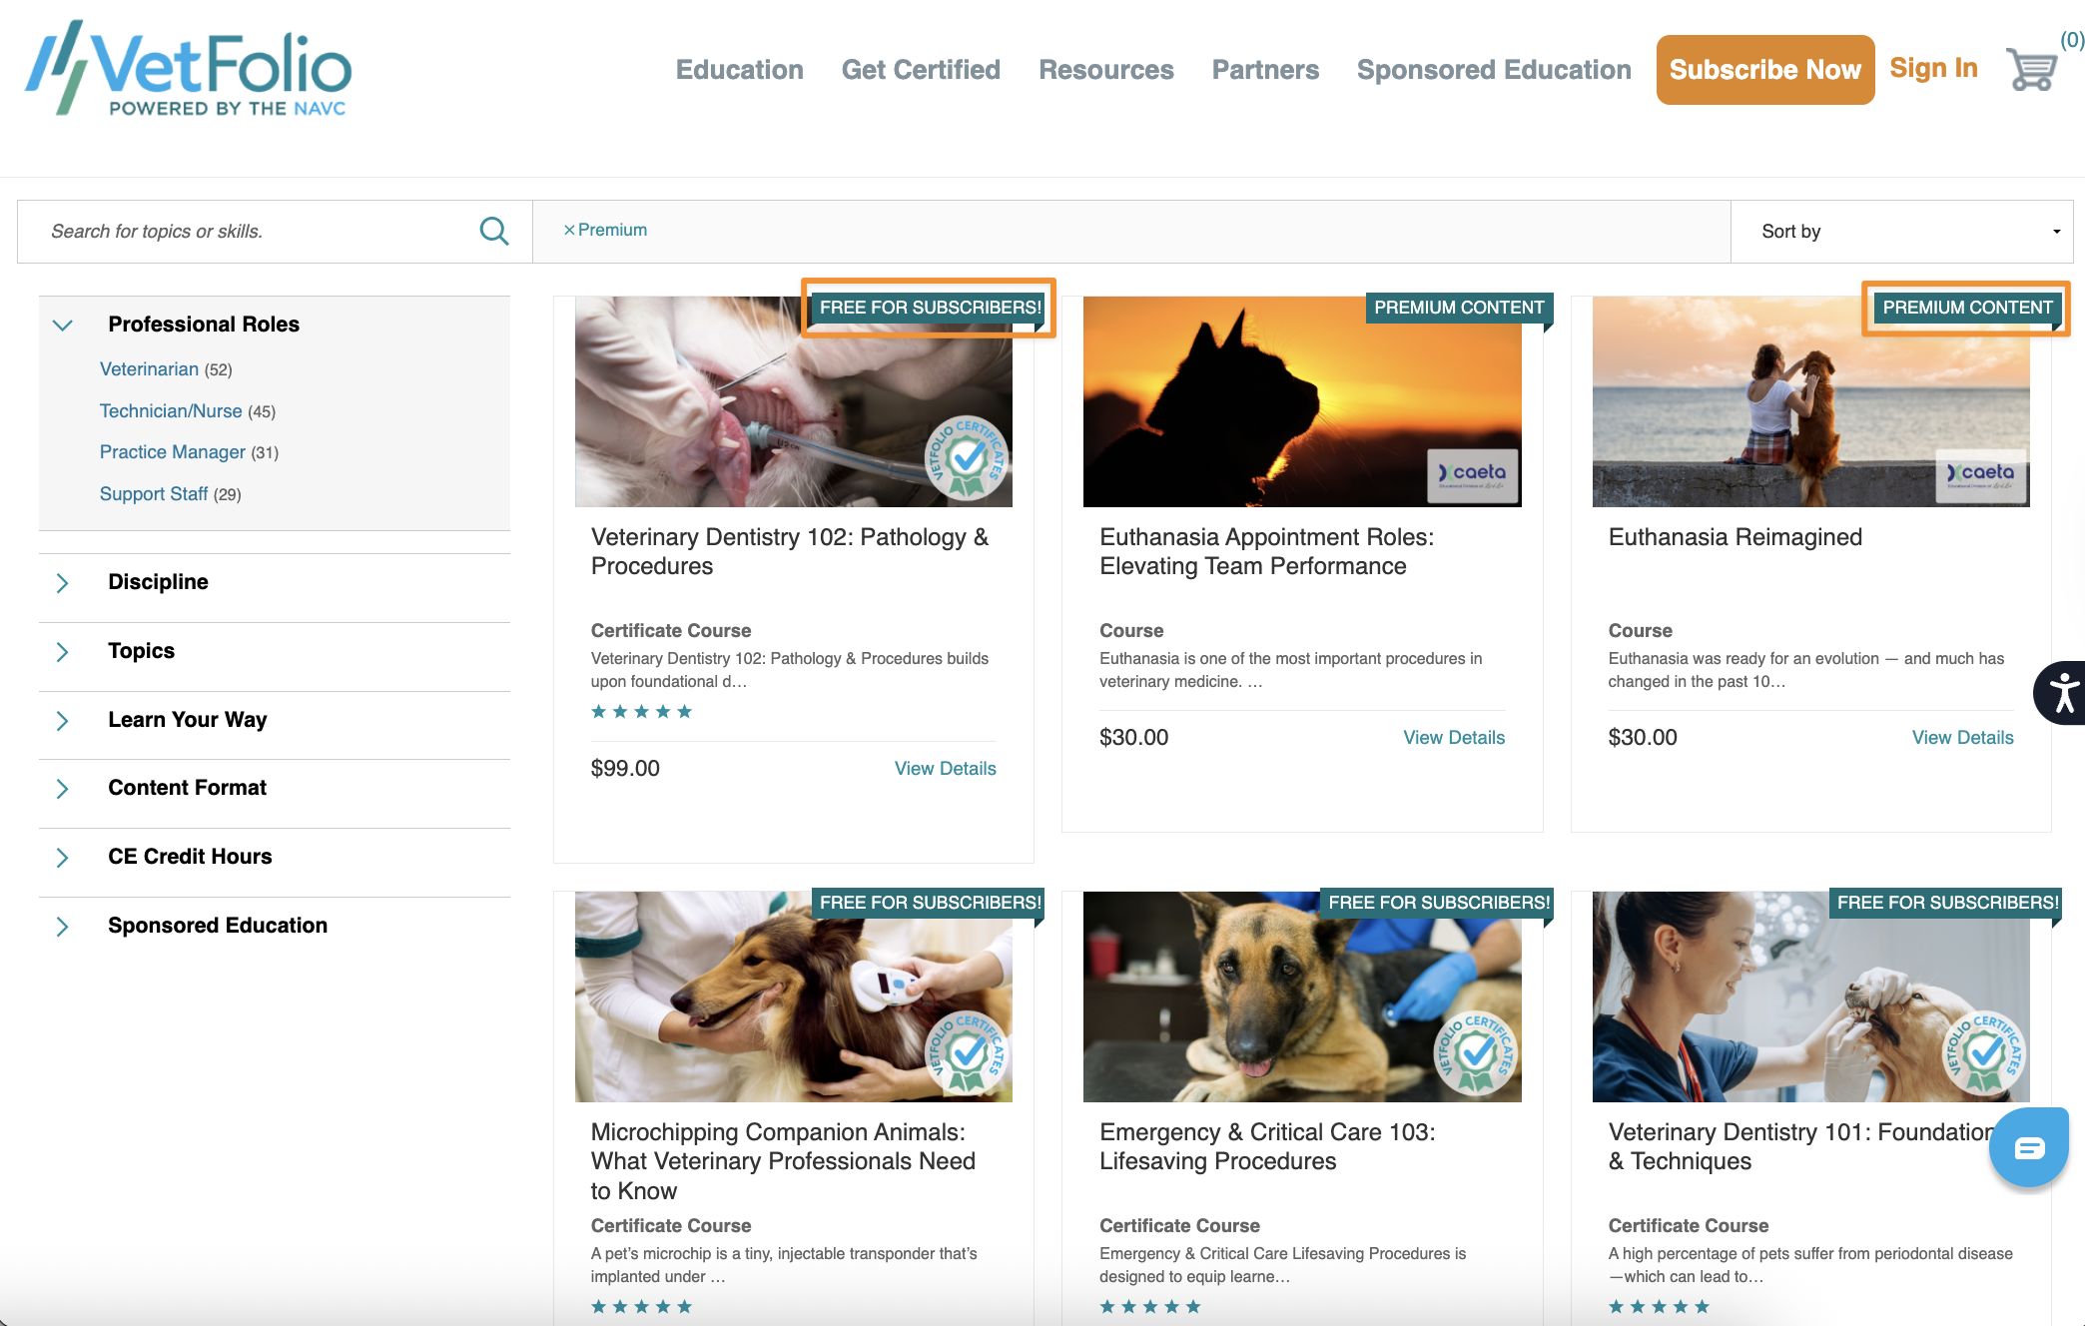The height and width of the screenshot is (1326, 2085).
Task: View Details for Euthanasia Reimagined
Action: coord(1962,738)
